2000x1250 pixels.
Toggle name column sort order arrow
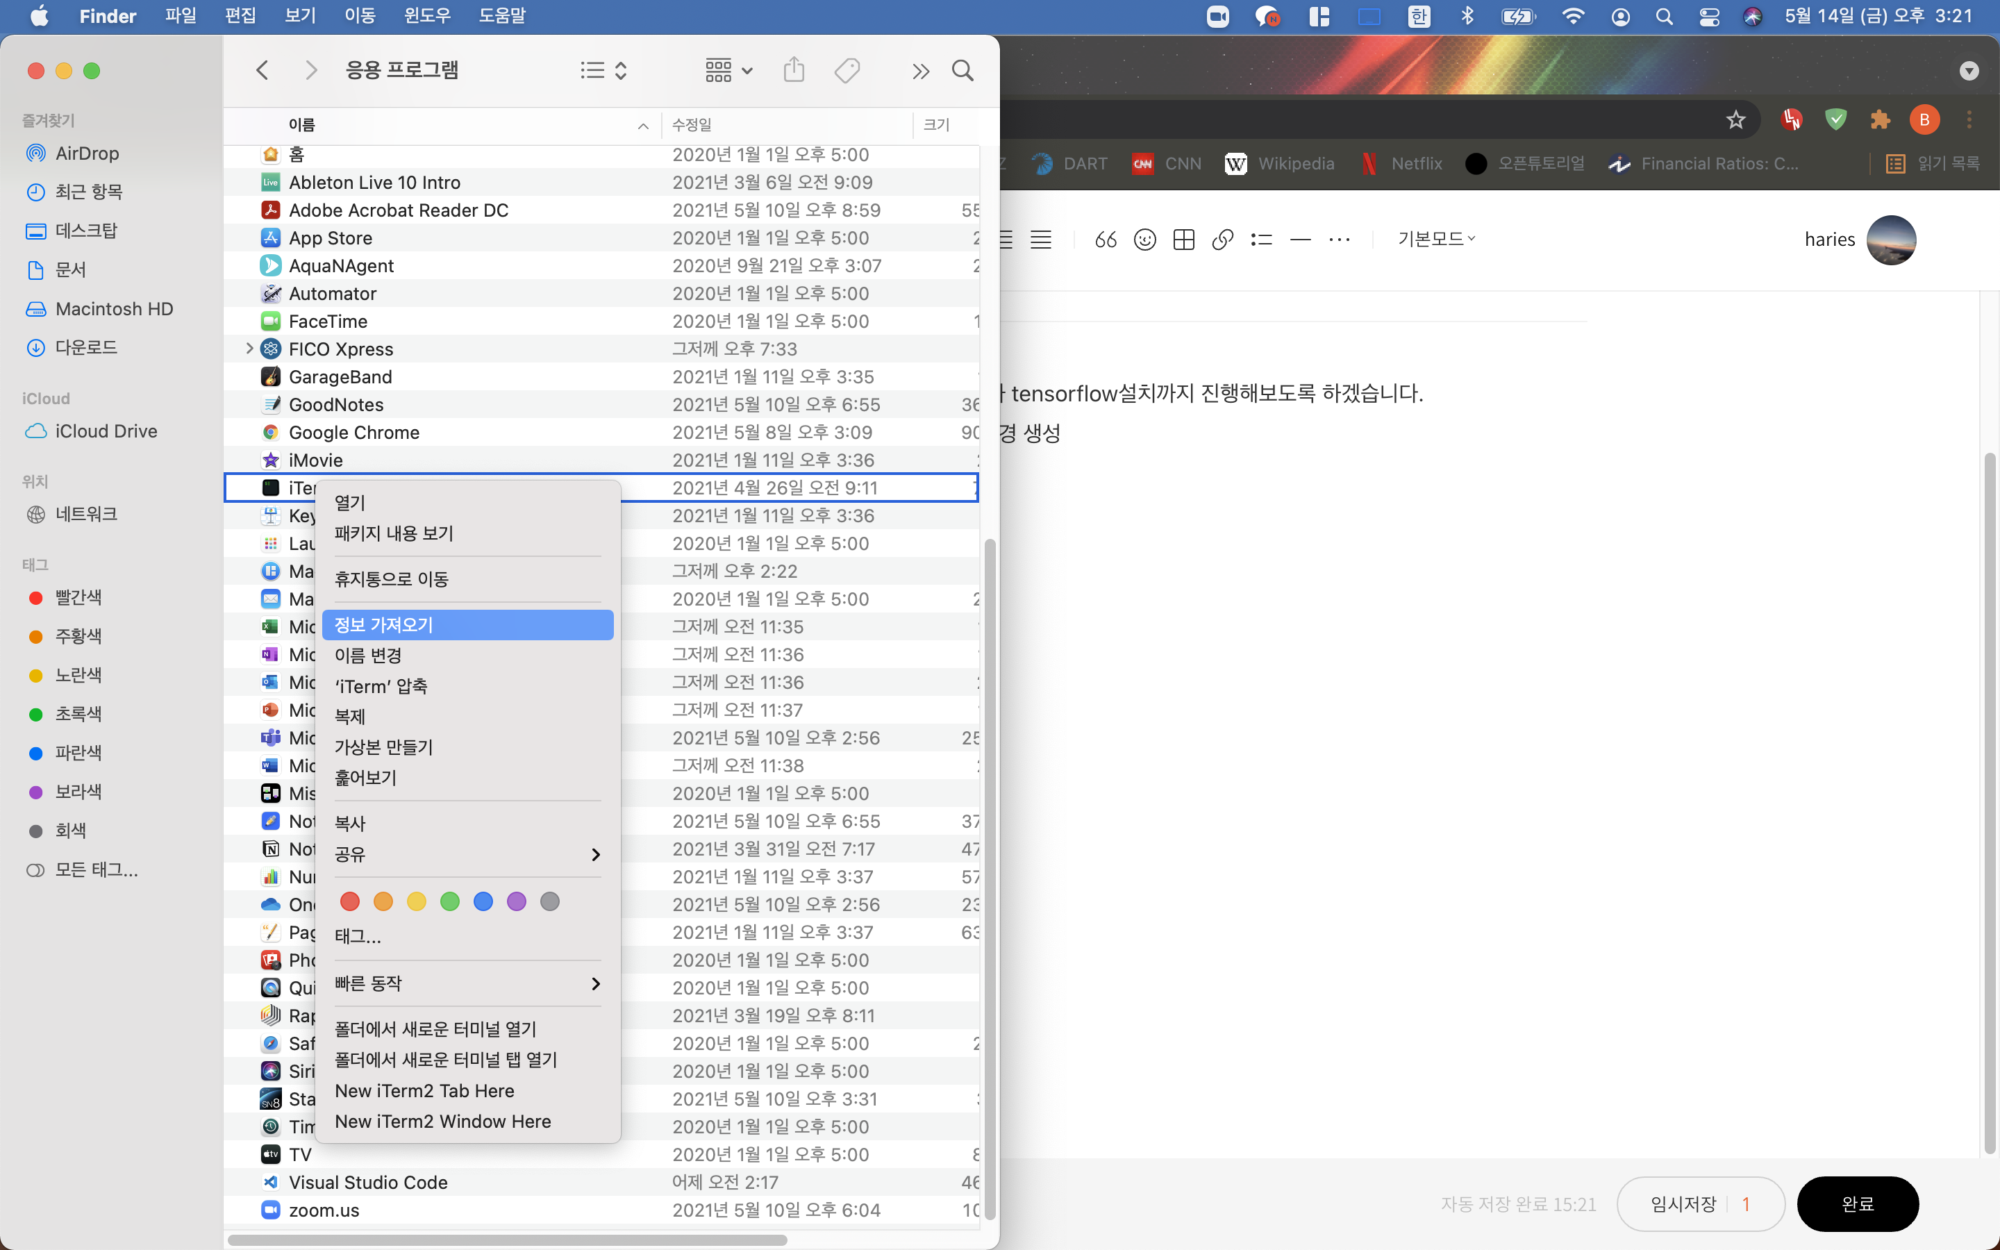(x=642, y=126)
